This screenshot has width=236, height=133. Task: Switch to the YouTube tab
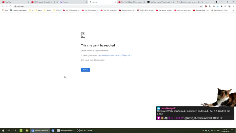15,2
